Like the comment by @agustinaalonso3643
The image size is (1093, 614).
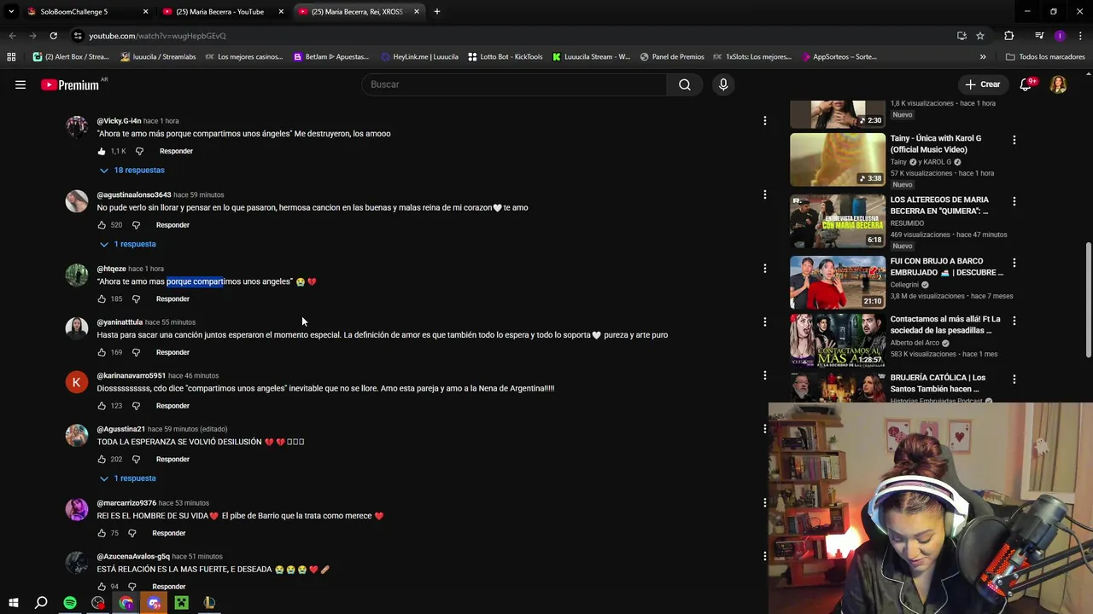point(102,225)
